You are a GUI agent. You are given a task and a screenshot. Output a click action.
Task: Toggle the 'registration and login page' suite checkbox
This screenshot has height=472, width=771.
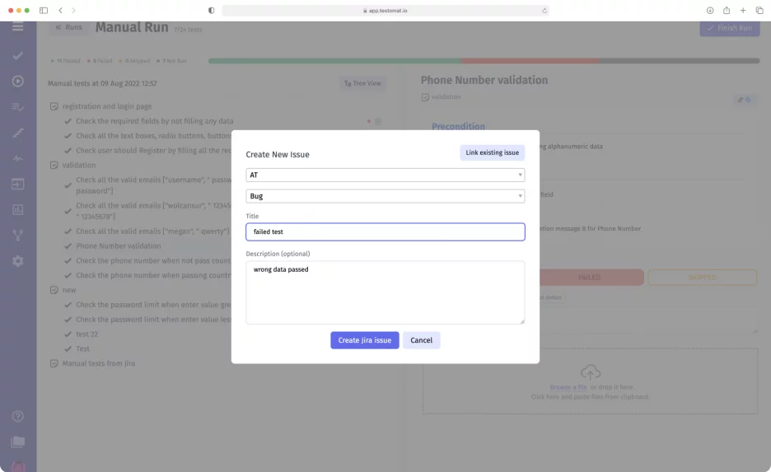pos(54,106)
